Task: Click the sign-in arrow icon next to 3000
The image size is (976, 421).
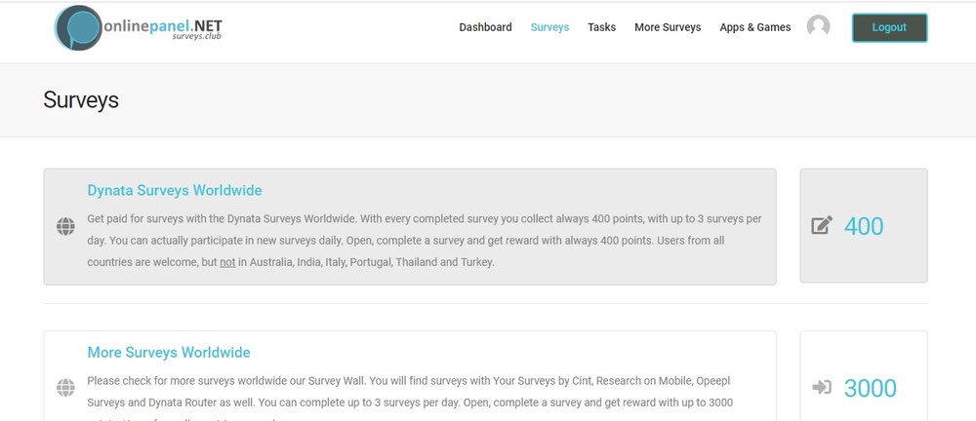Action: (822, 388)
